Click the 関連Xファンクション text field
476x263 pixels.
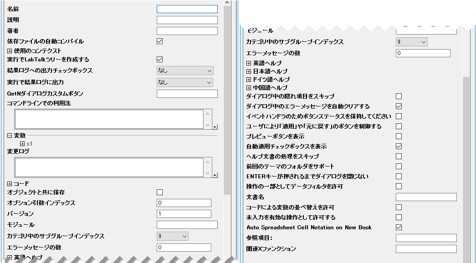point(426,249)
